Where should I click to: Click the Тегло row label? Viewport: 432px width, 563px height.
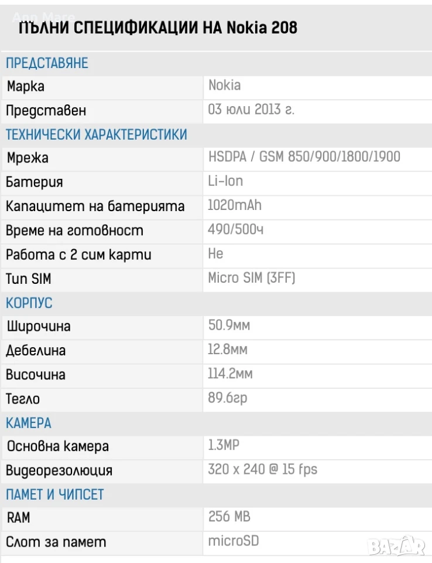coord(23,399)
